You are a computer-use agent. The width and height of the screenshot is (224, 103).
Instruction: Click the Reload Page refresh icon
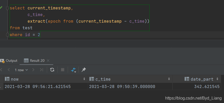(x=52, y=70)
